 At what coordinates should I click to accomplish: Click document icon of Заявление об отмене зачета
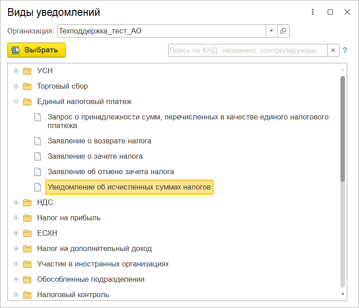click(38, 171)
